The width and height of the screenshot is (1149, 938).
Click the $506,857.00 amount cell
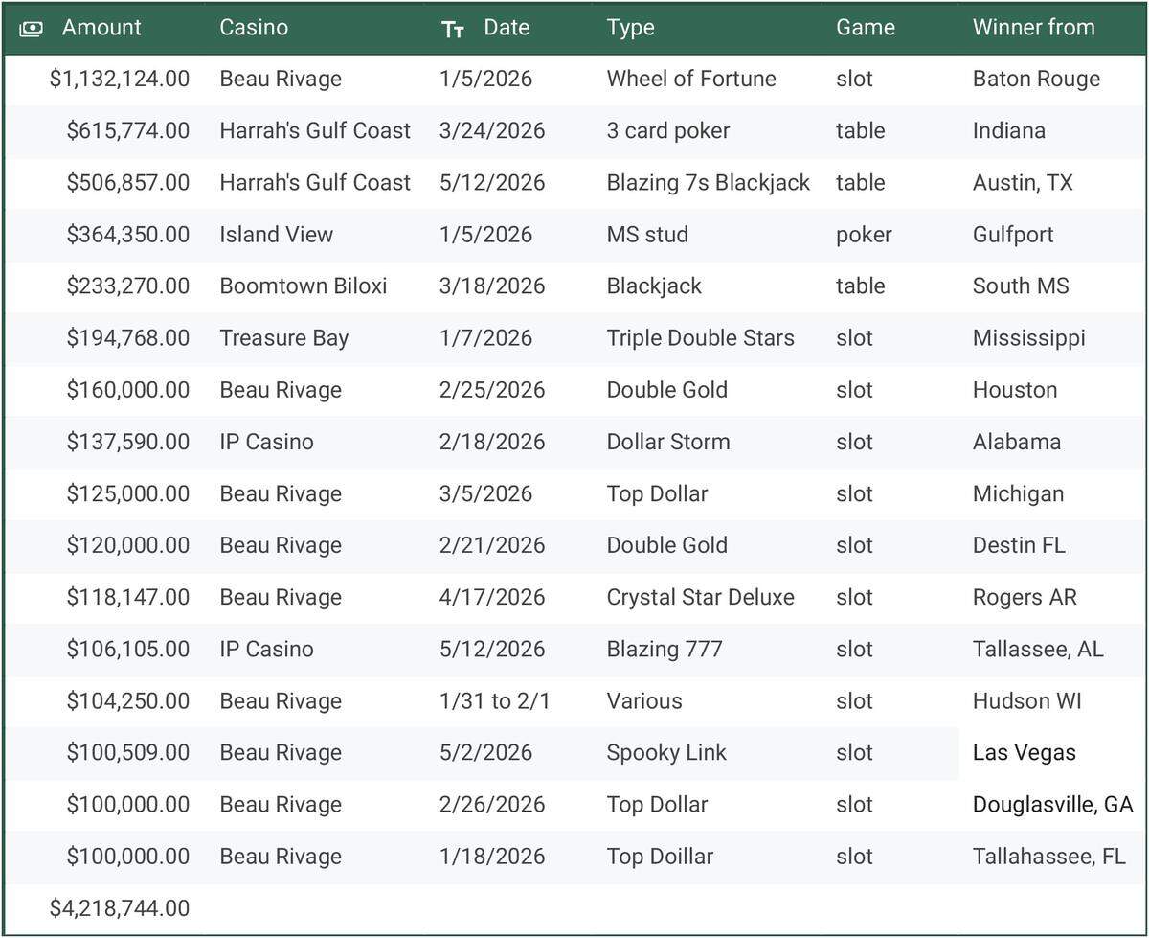point(128,182)
